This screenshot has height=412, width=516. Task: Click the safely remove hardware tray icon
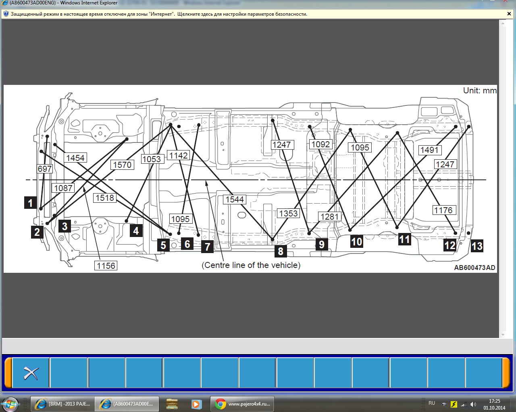click(x=444, y=404)
